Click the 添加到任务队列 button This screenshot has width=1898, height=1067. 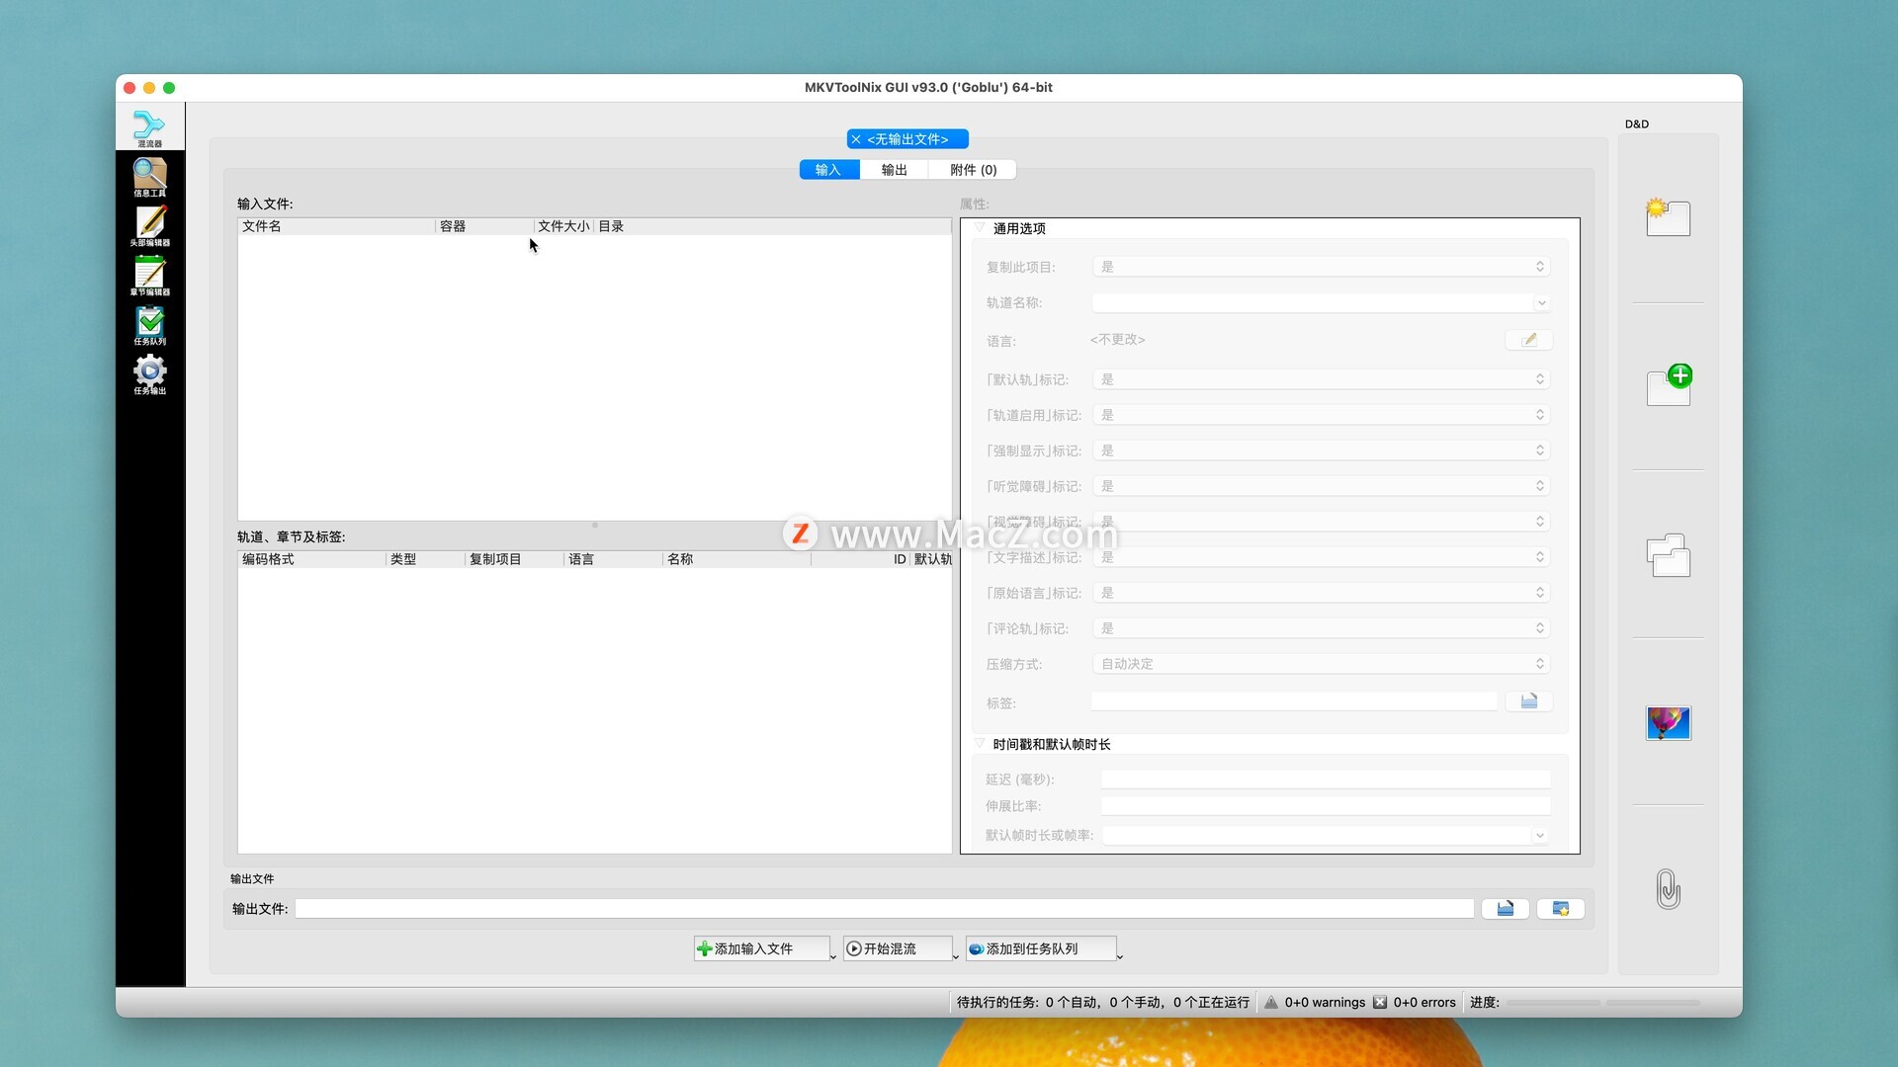1040,948
